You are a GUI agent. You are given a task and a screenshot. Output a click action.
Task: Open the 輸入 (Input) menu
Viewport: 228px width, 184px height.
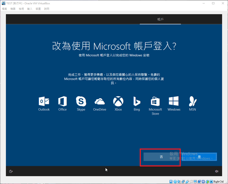click(30, 9)
